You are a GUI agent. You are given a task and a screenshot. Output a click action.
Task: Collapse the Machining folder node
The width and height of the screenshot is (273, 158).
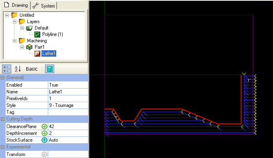click(14, 41)
